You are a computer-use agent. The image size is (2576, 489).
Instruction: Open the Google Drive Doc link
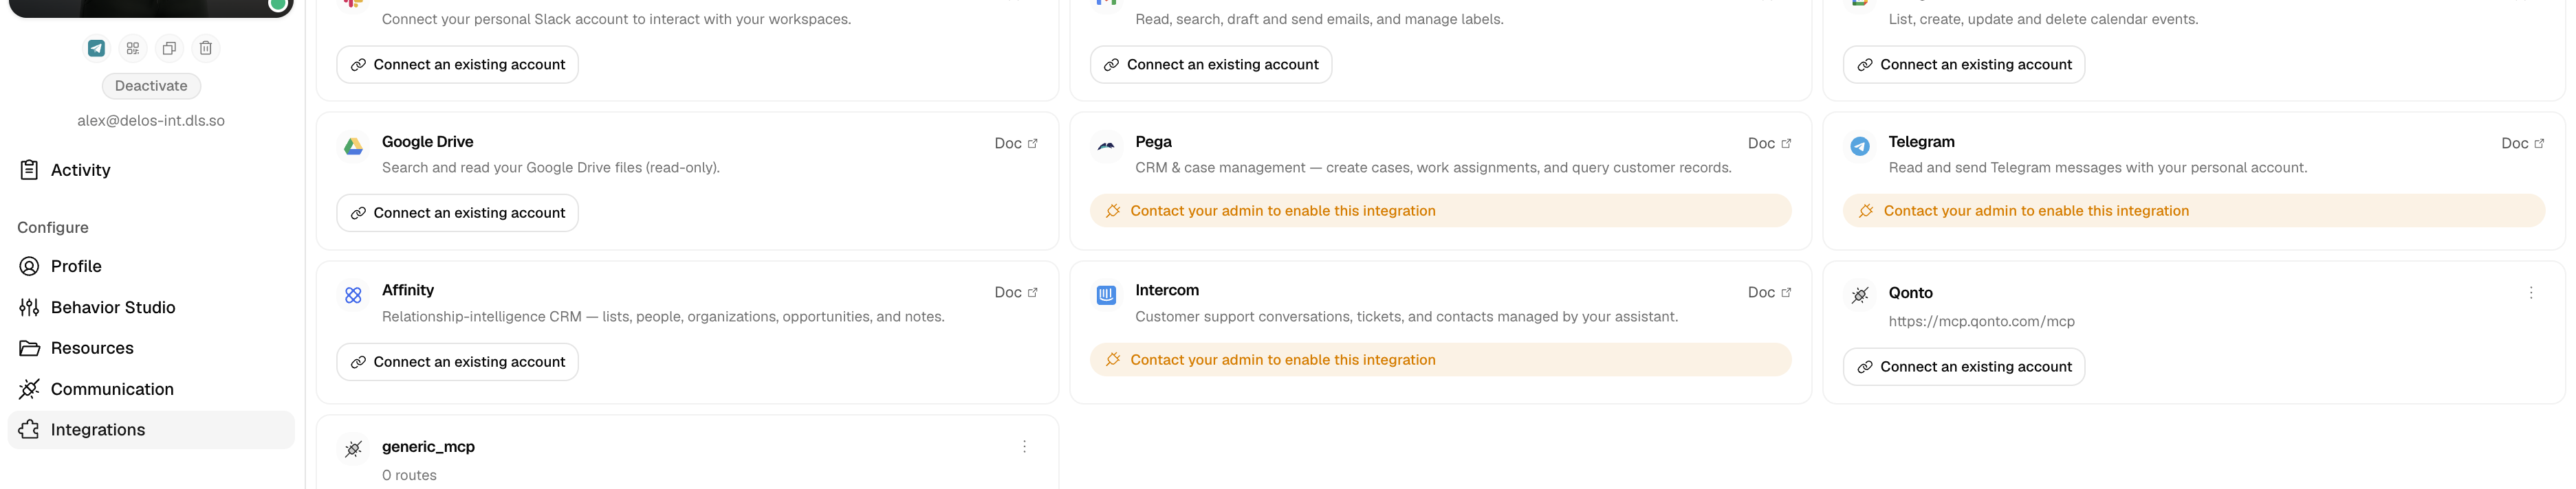1016,144
